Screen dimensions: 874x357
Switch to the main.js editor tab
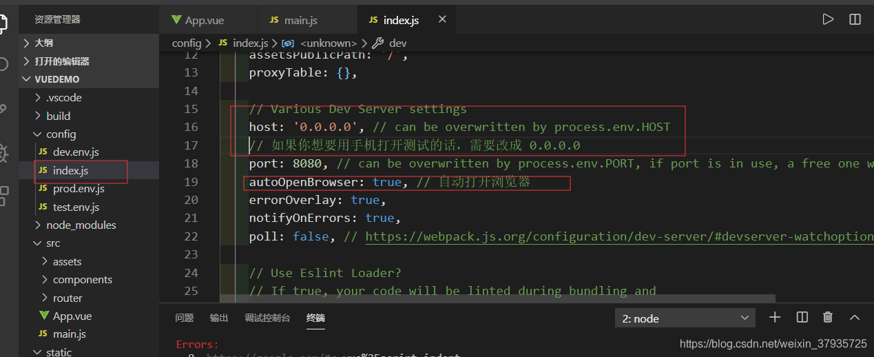coord(307,20)
